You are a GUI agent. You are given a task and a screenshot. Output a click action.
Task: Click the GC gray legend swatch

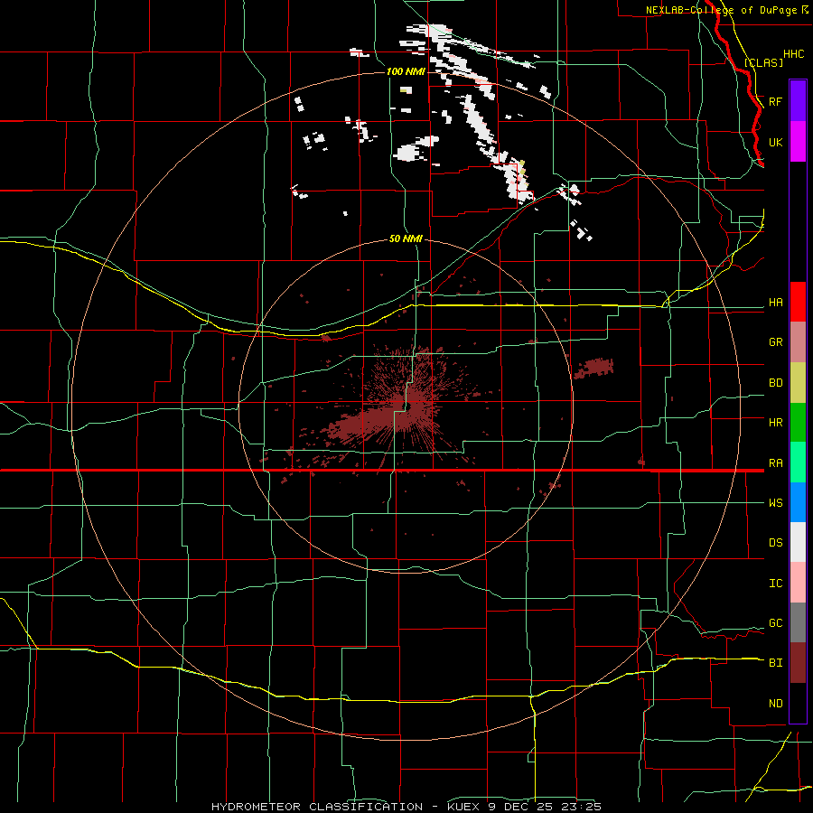click(798, 622)
